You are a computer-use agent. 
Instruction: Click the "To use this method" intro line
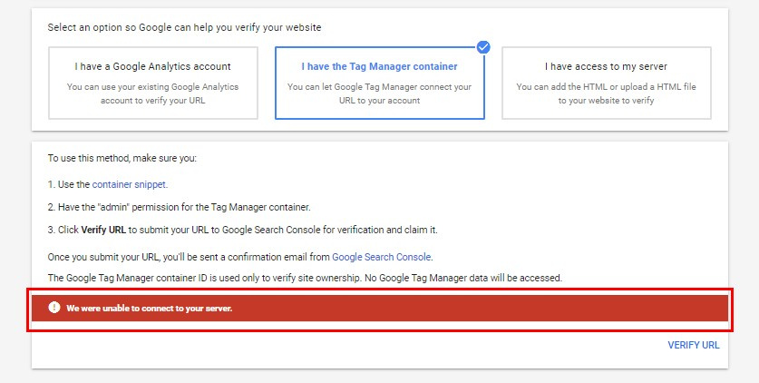coord(122,159)
